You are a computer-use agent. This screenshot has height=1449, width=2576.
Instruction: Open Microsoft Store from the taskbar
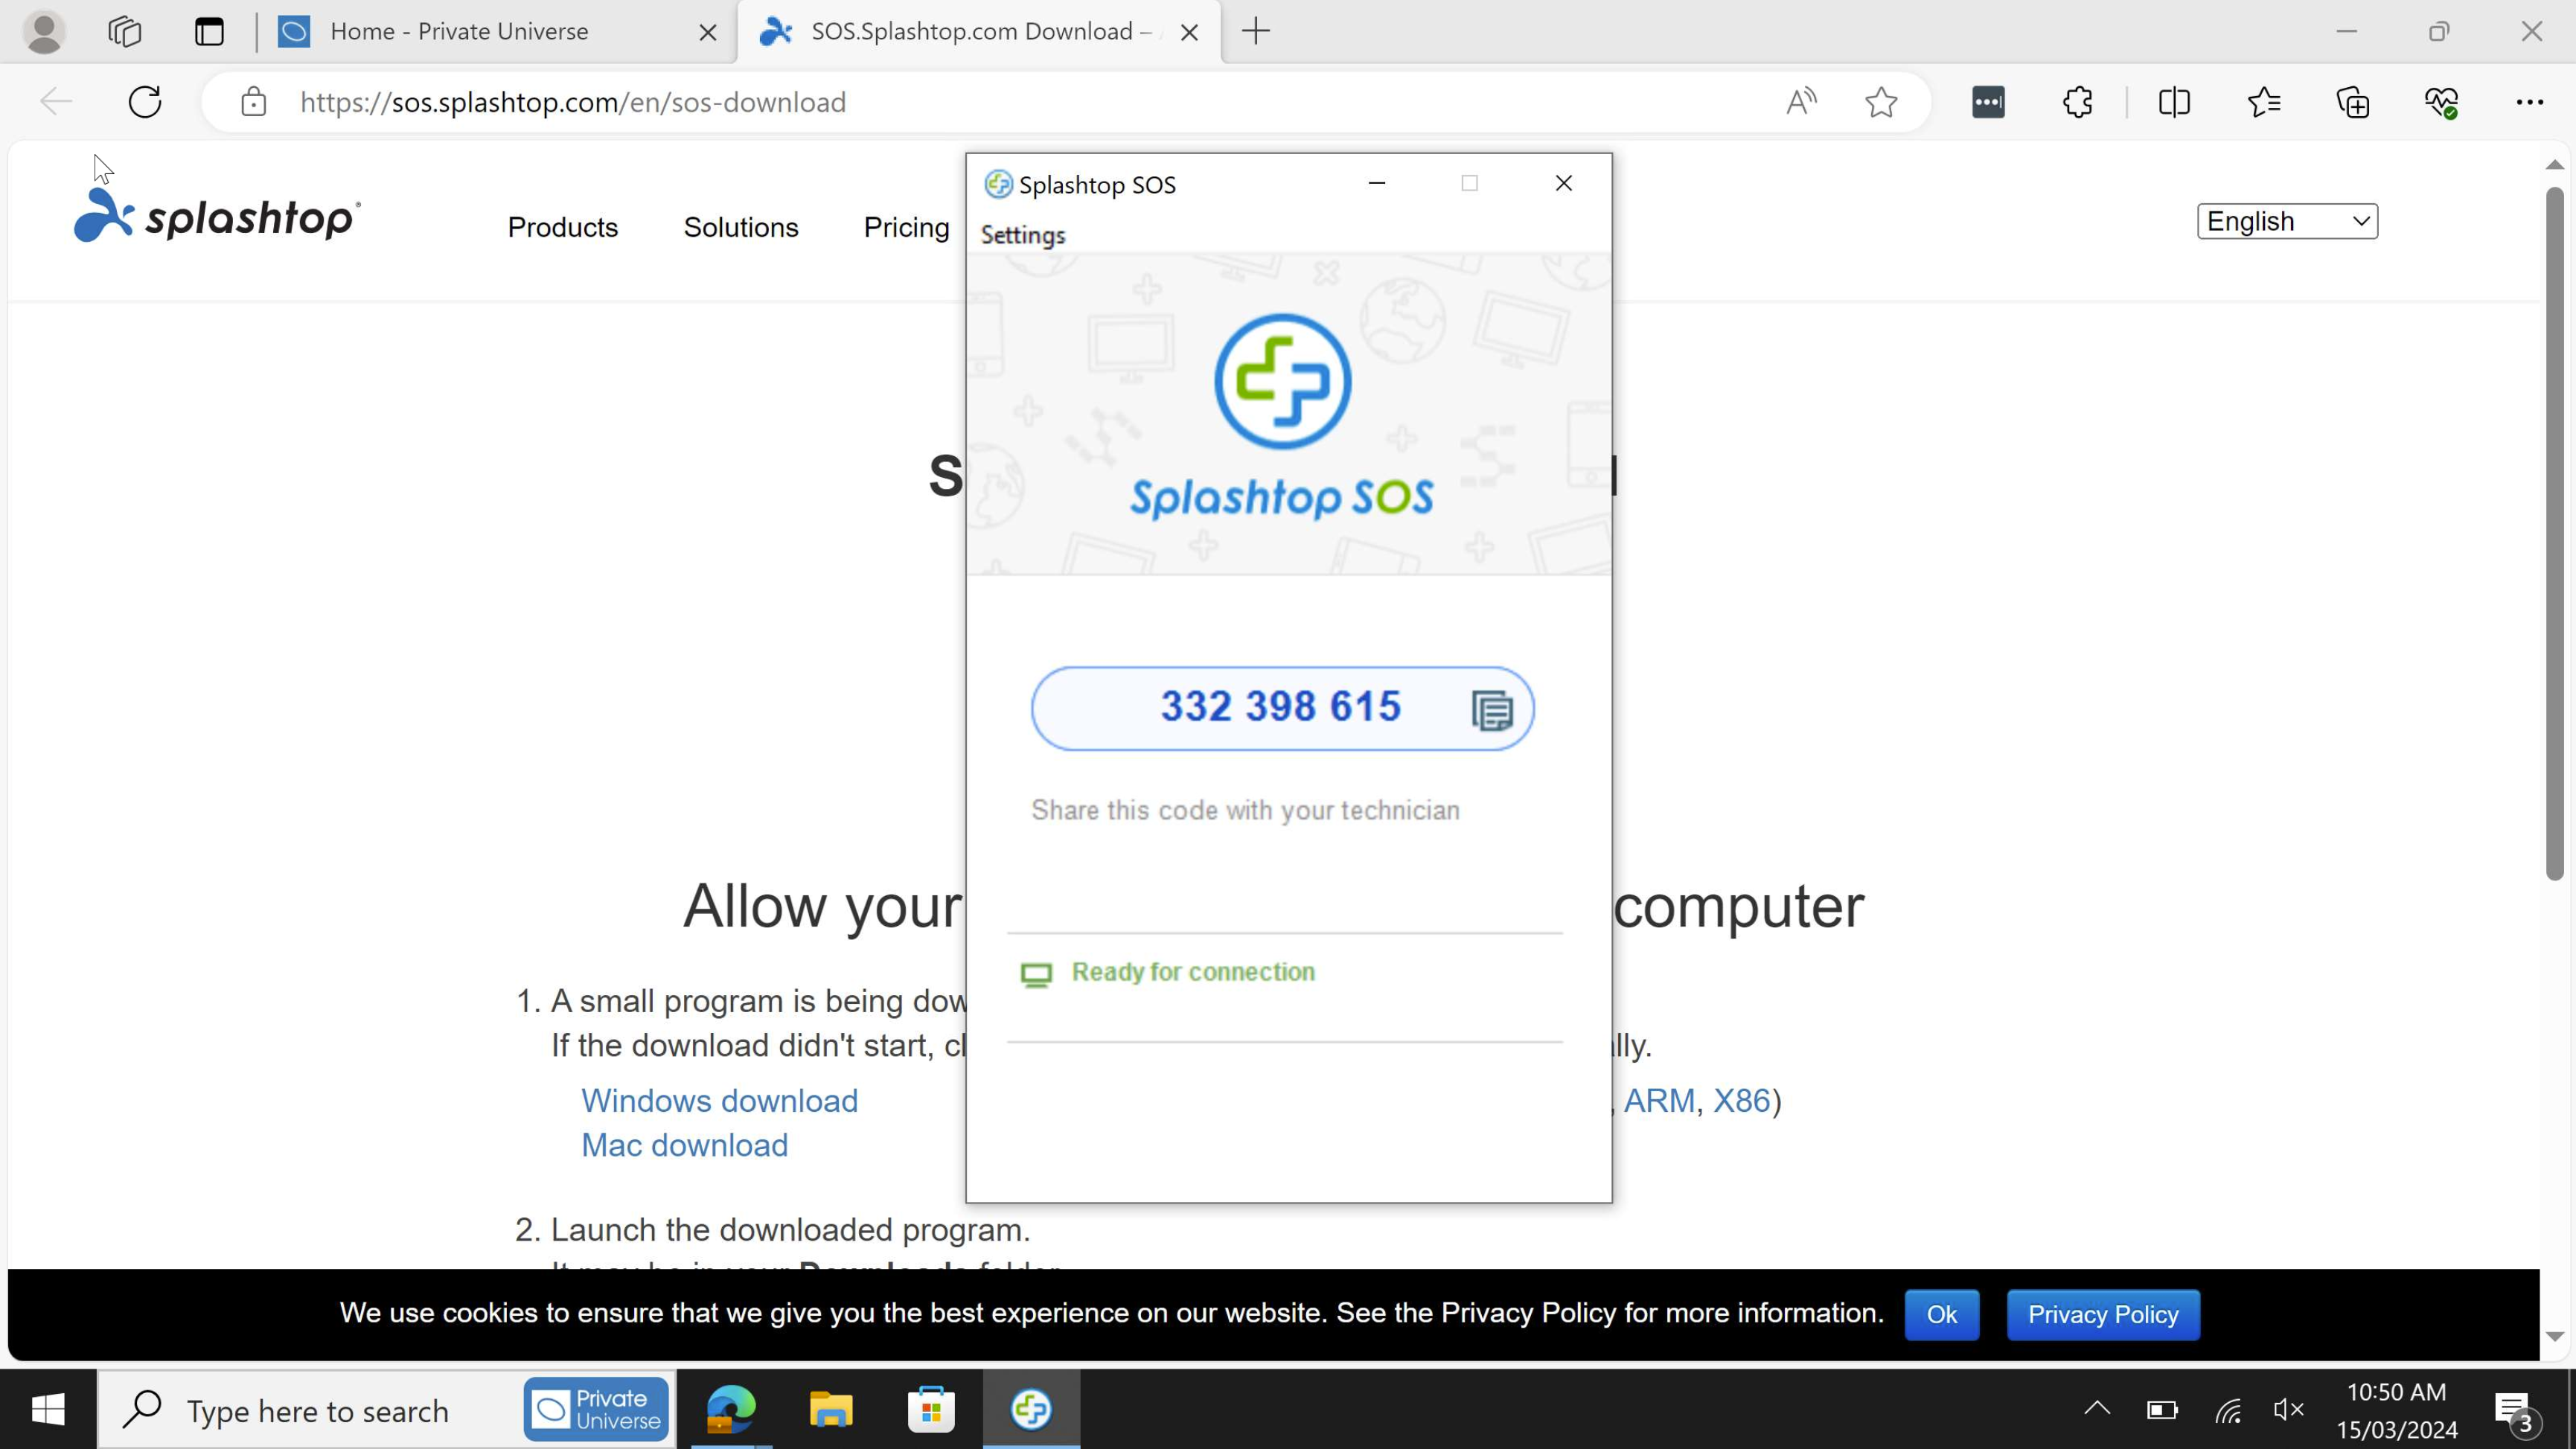coord(929,1409)
